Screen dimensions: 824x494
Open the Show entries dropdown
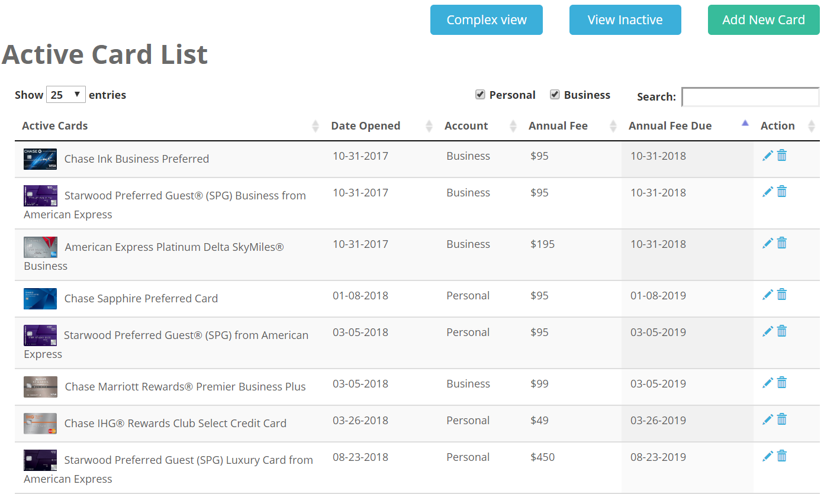coord(66,95)
